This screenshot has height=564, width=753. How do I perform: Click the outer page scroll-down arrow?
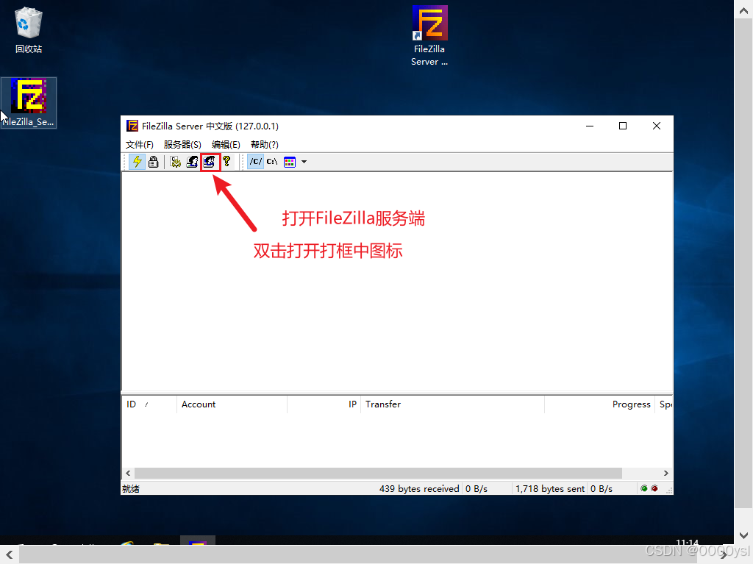[743, 535]
